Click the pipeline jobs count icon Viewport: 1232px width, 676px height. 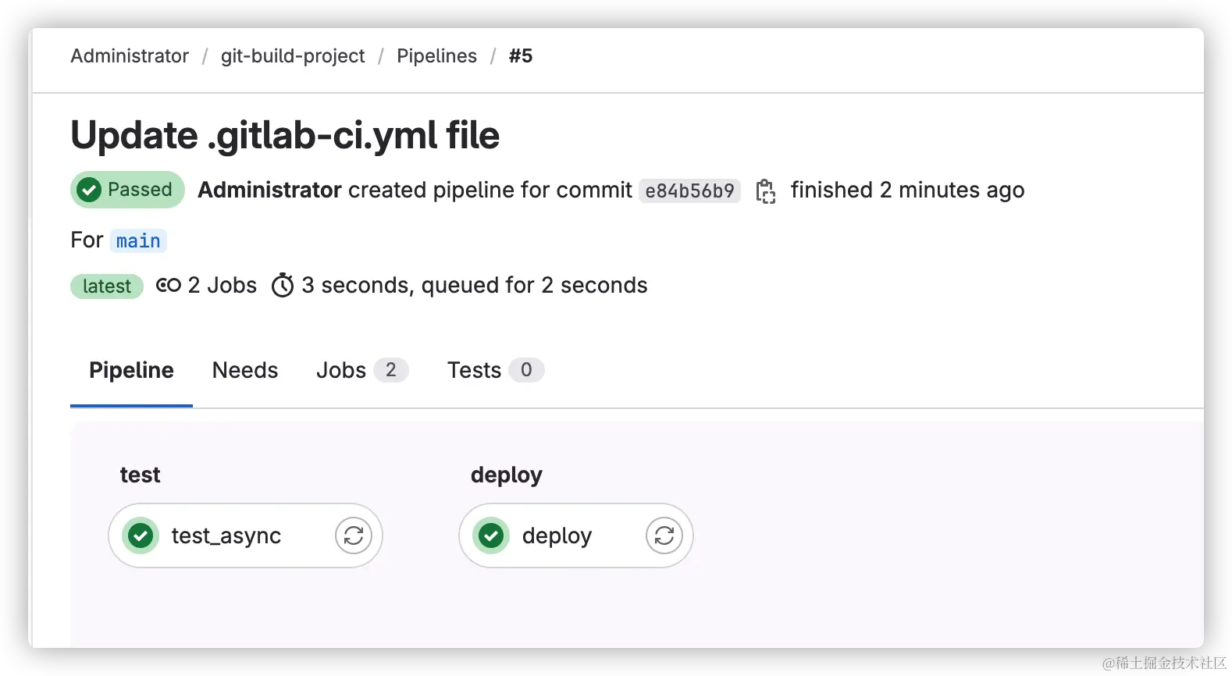168,286
